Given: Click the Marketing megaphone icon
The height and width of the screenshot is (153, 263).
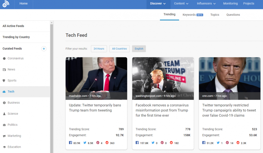Looking at the screenshot, I should (x=4, y=136).
